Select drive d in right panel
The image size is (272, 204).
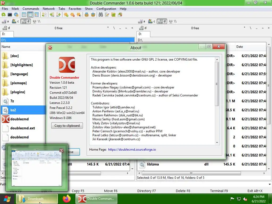[x=162, y=21]
